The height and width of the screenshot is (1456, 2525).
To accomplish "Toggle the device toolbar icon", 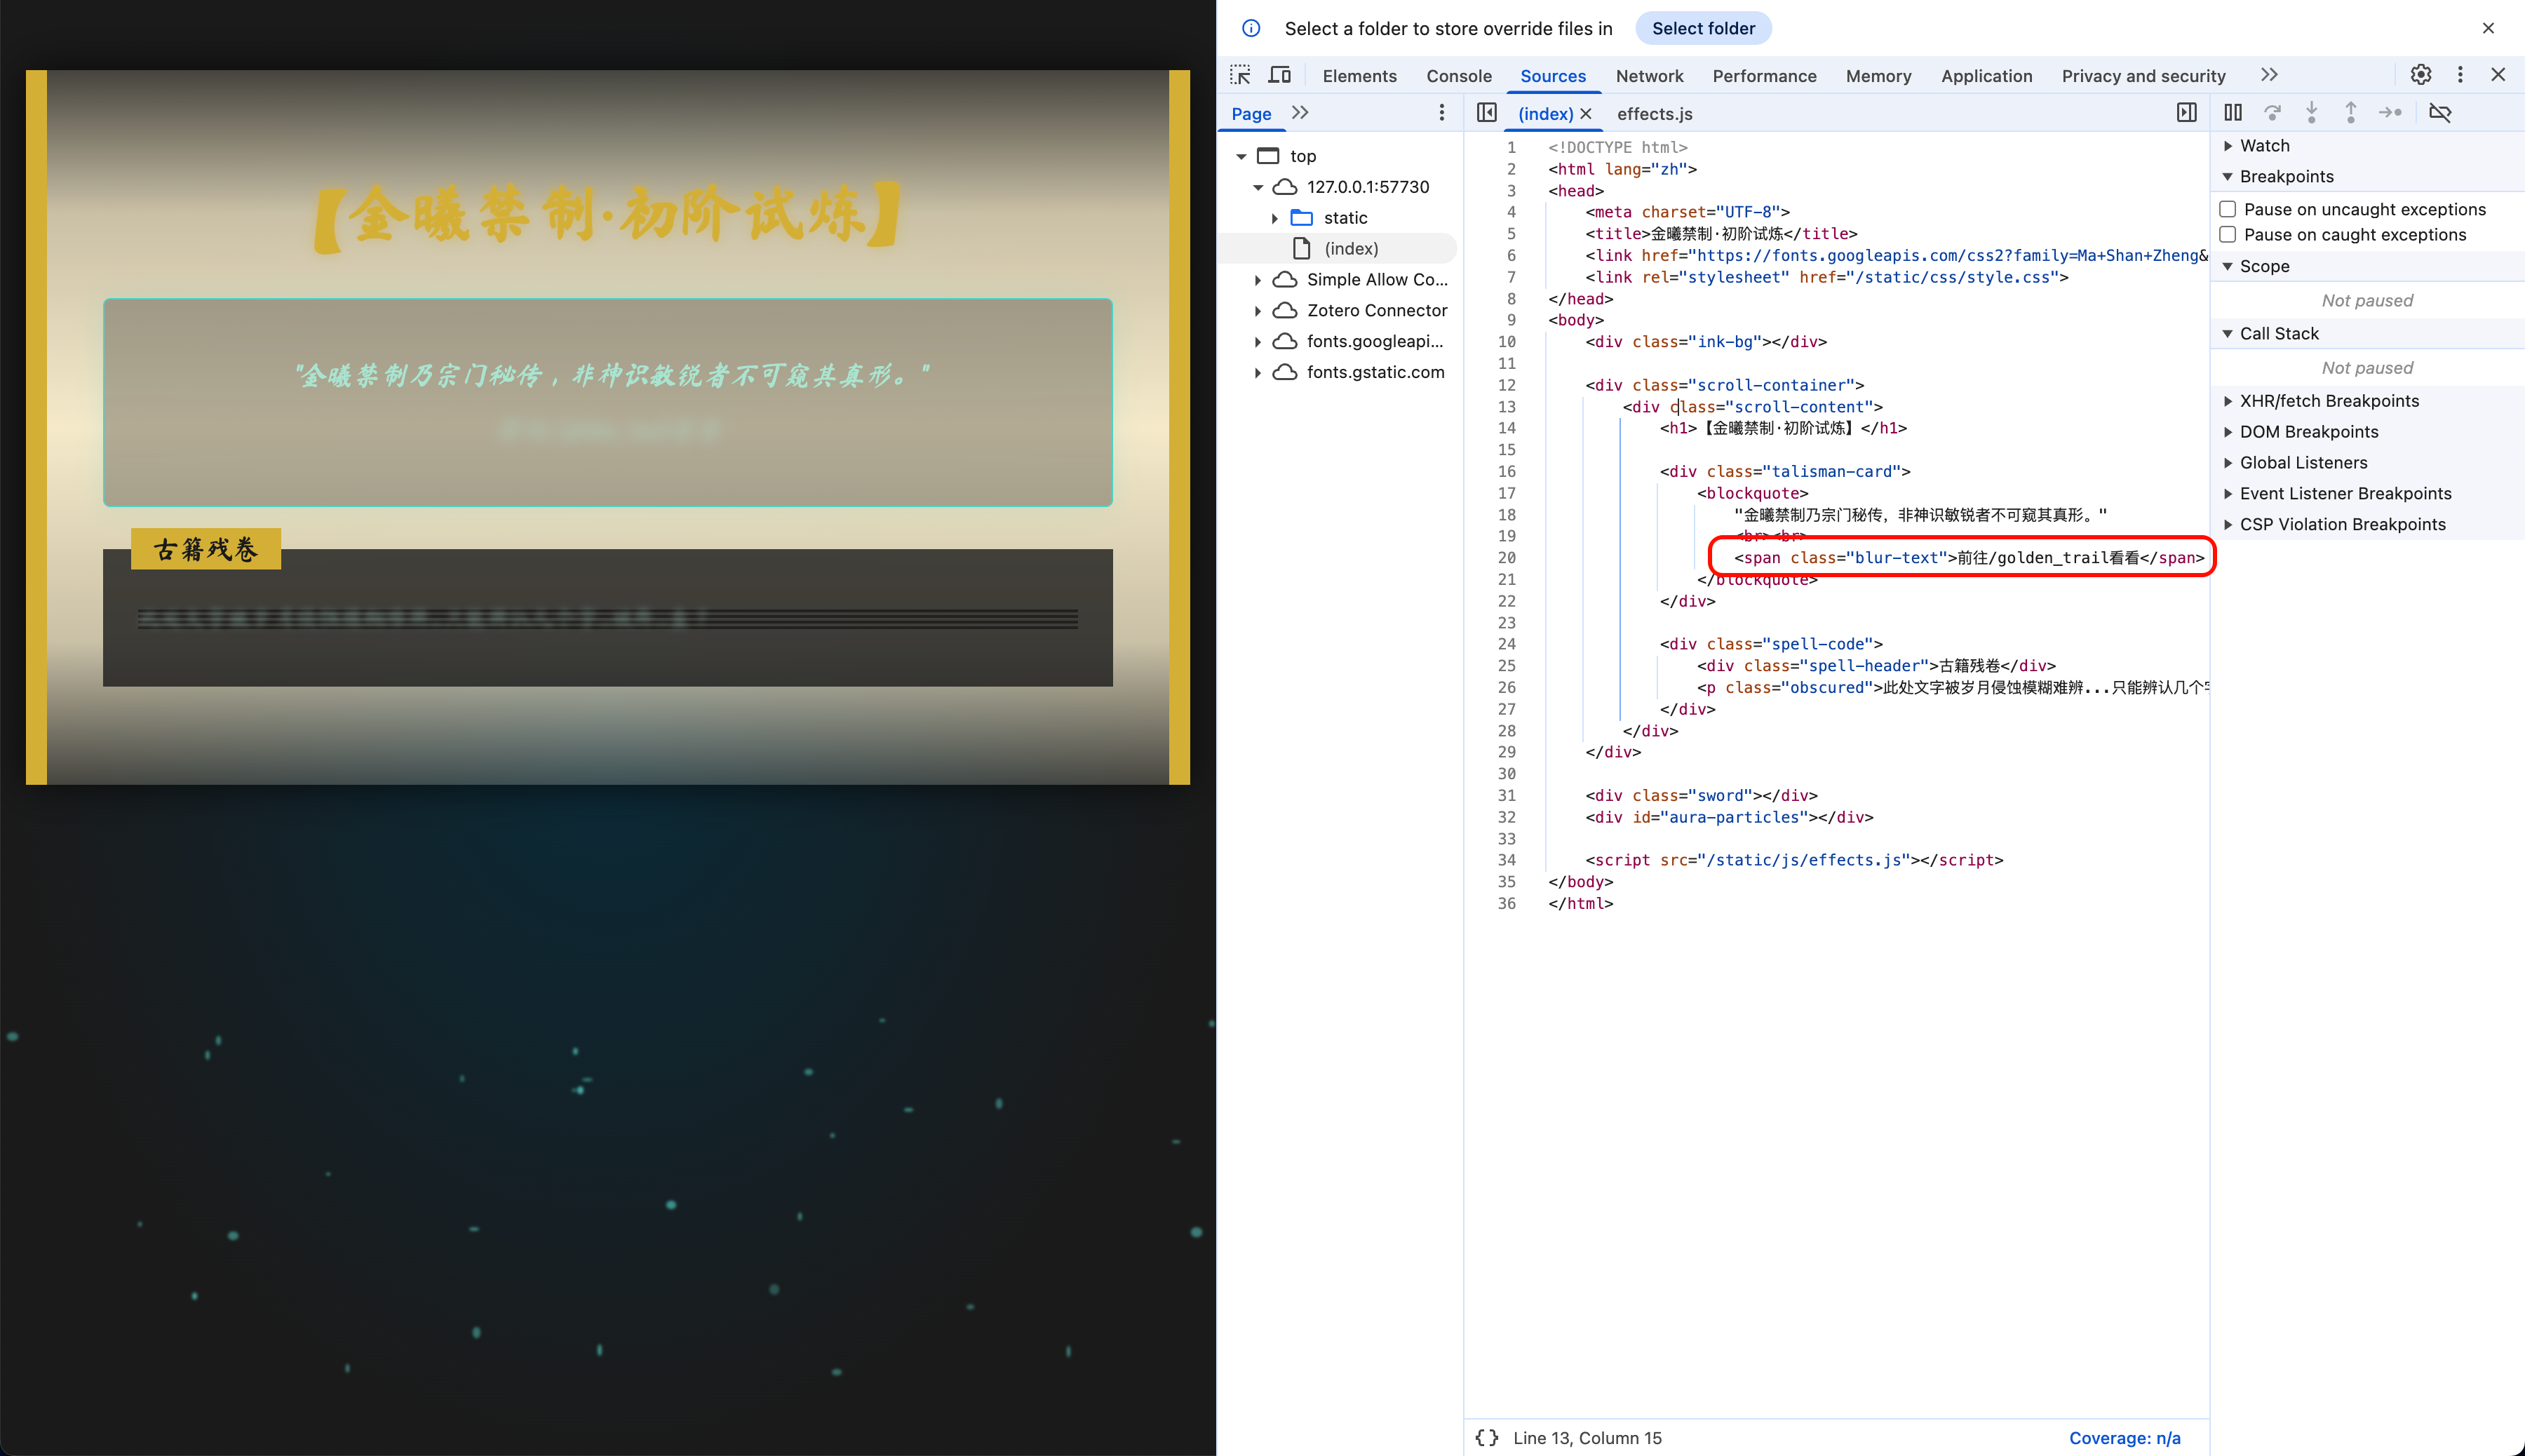I will (x=1279, y=75).
